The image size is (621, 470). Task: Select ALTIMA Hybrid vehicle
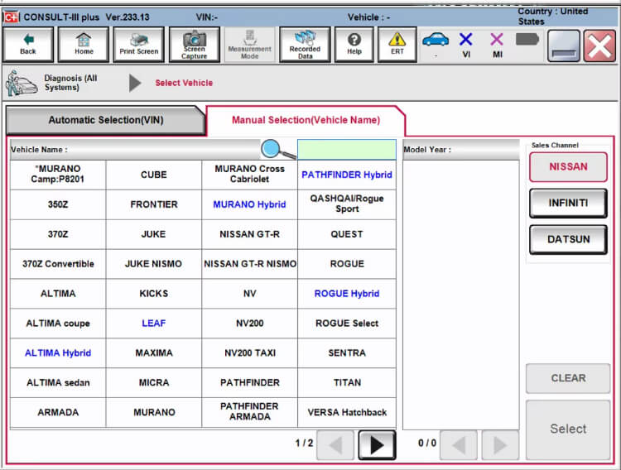point(58,353)
